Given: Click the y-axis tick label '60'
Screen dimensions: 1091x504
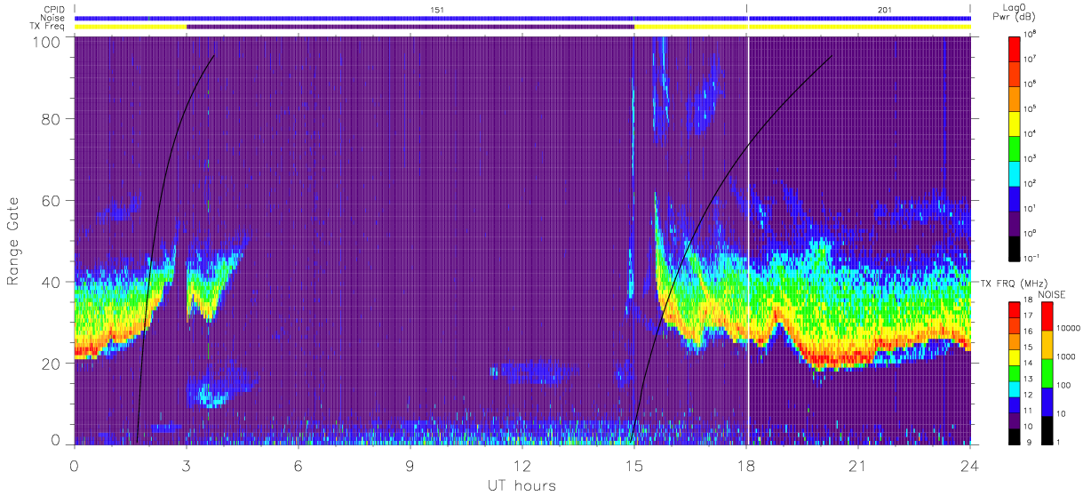Looking at the screenshot, I should [x=50, y=201].
